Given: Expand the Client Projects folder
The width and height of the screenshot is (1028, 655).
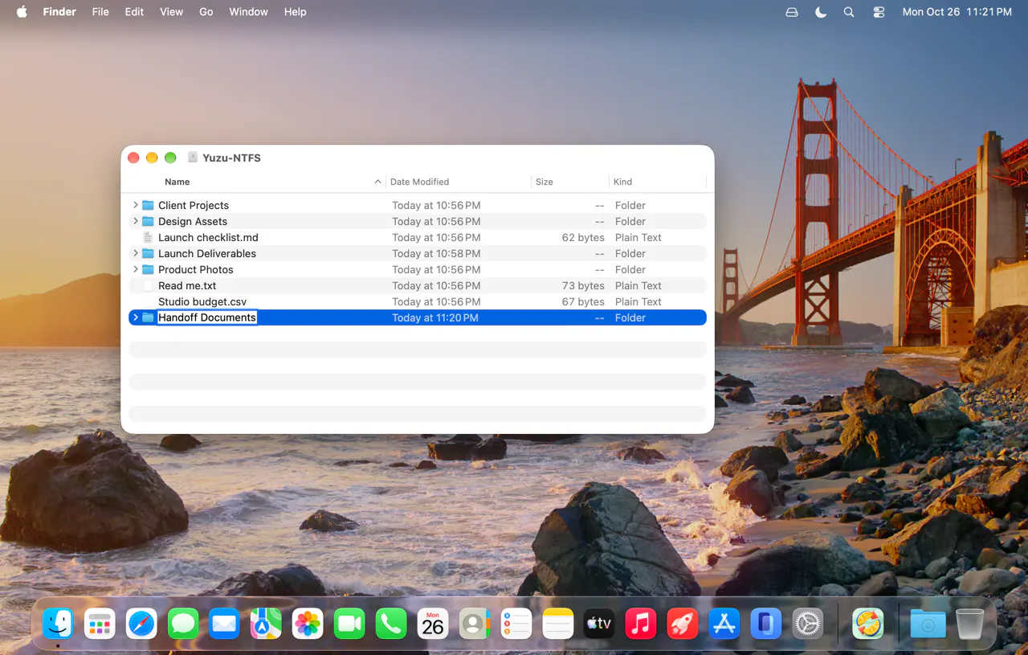Looking at the screenshot, I should pyautogui.click(x=135, y=205).
